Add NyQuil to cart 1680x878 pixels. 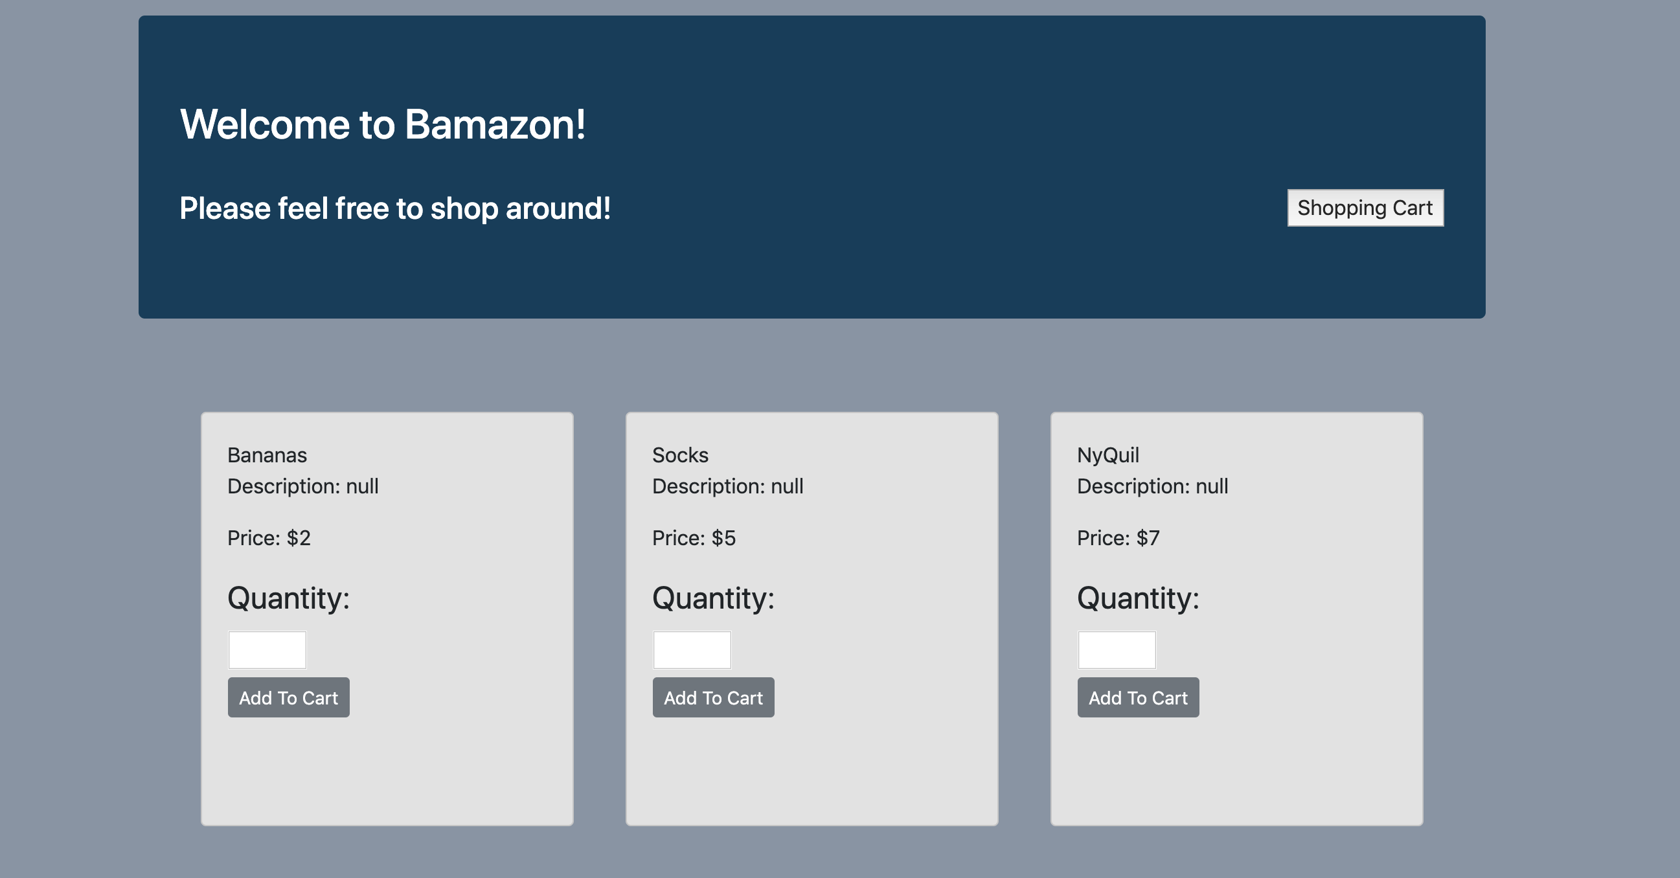pyautogui.click(x=1137, y=697)
